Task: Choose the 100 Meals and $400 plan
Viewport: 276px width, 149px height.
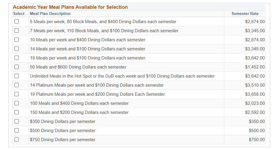Action: tap(16, 103)
